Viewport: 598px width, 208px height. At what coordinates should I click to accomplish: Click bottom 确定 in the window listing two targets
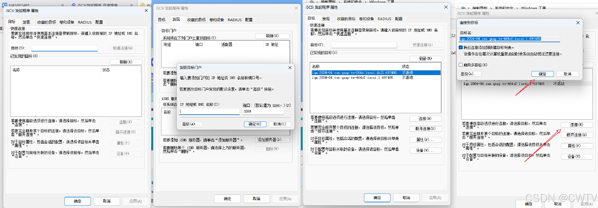[x=377, y=198]
